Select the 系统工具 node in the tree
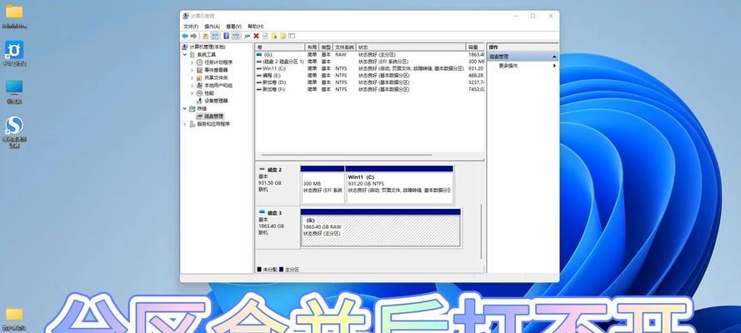This screenshot has height=333, width=741. click(x=203, y=55)
